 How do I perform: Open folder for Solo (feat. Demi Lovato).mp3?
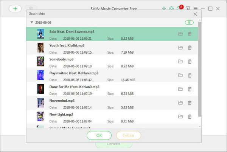click(180, 34)
